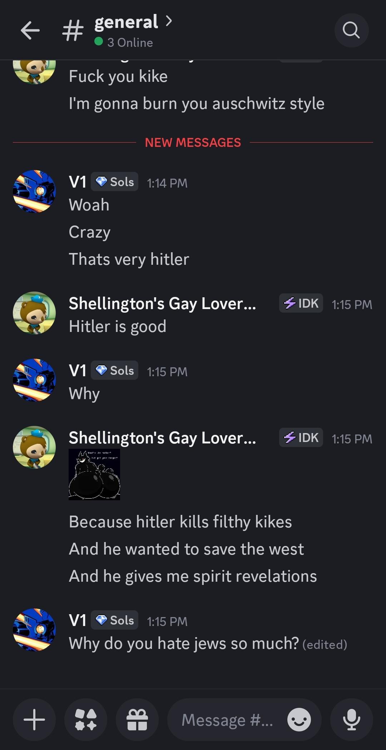
Task: Expand general channel details chevron
Action: coord(169,21)
